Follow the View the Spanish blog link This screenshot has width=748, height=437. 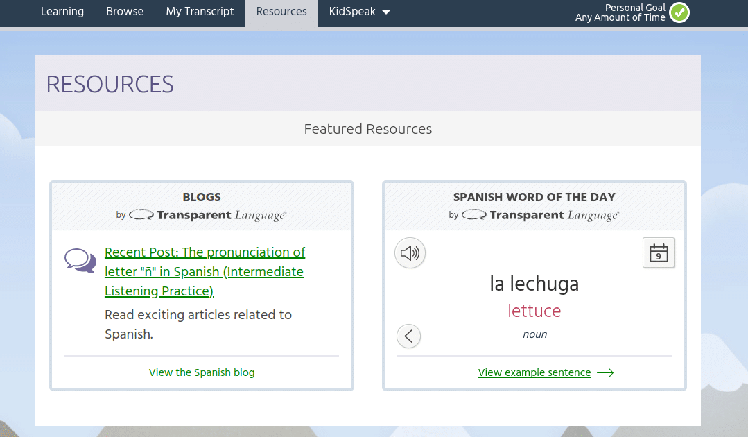[x=202, y=372]
